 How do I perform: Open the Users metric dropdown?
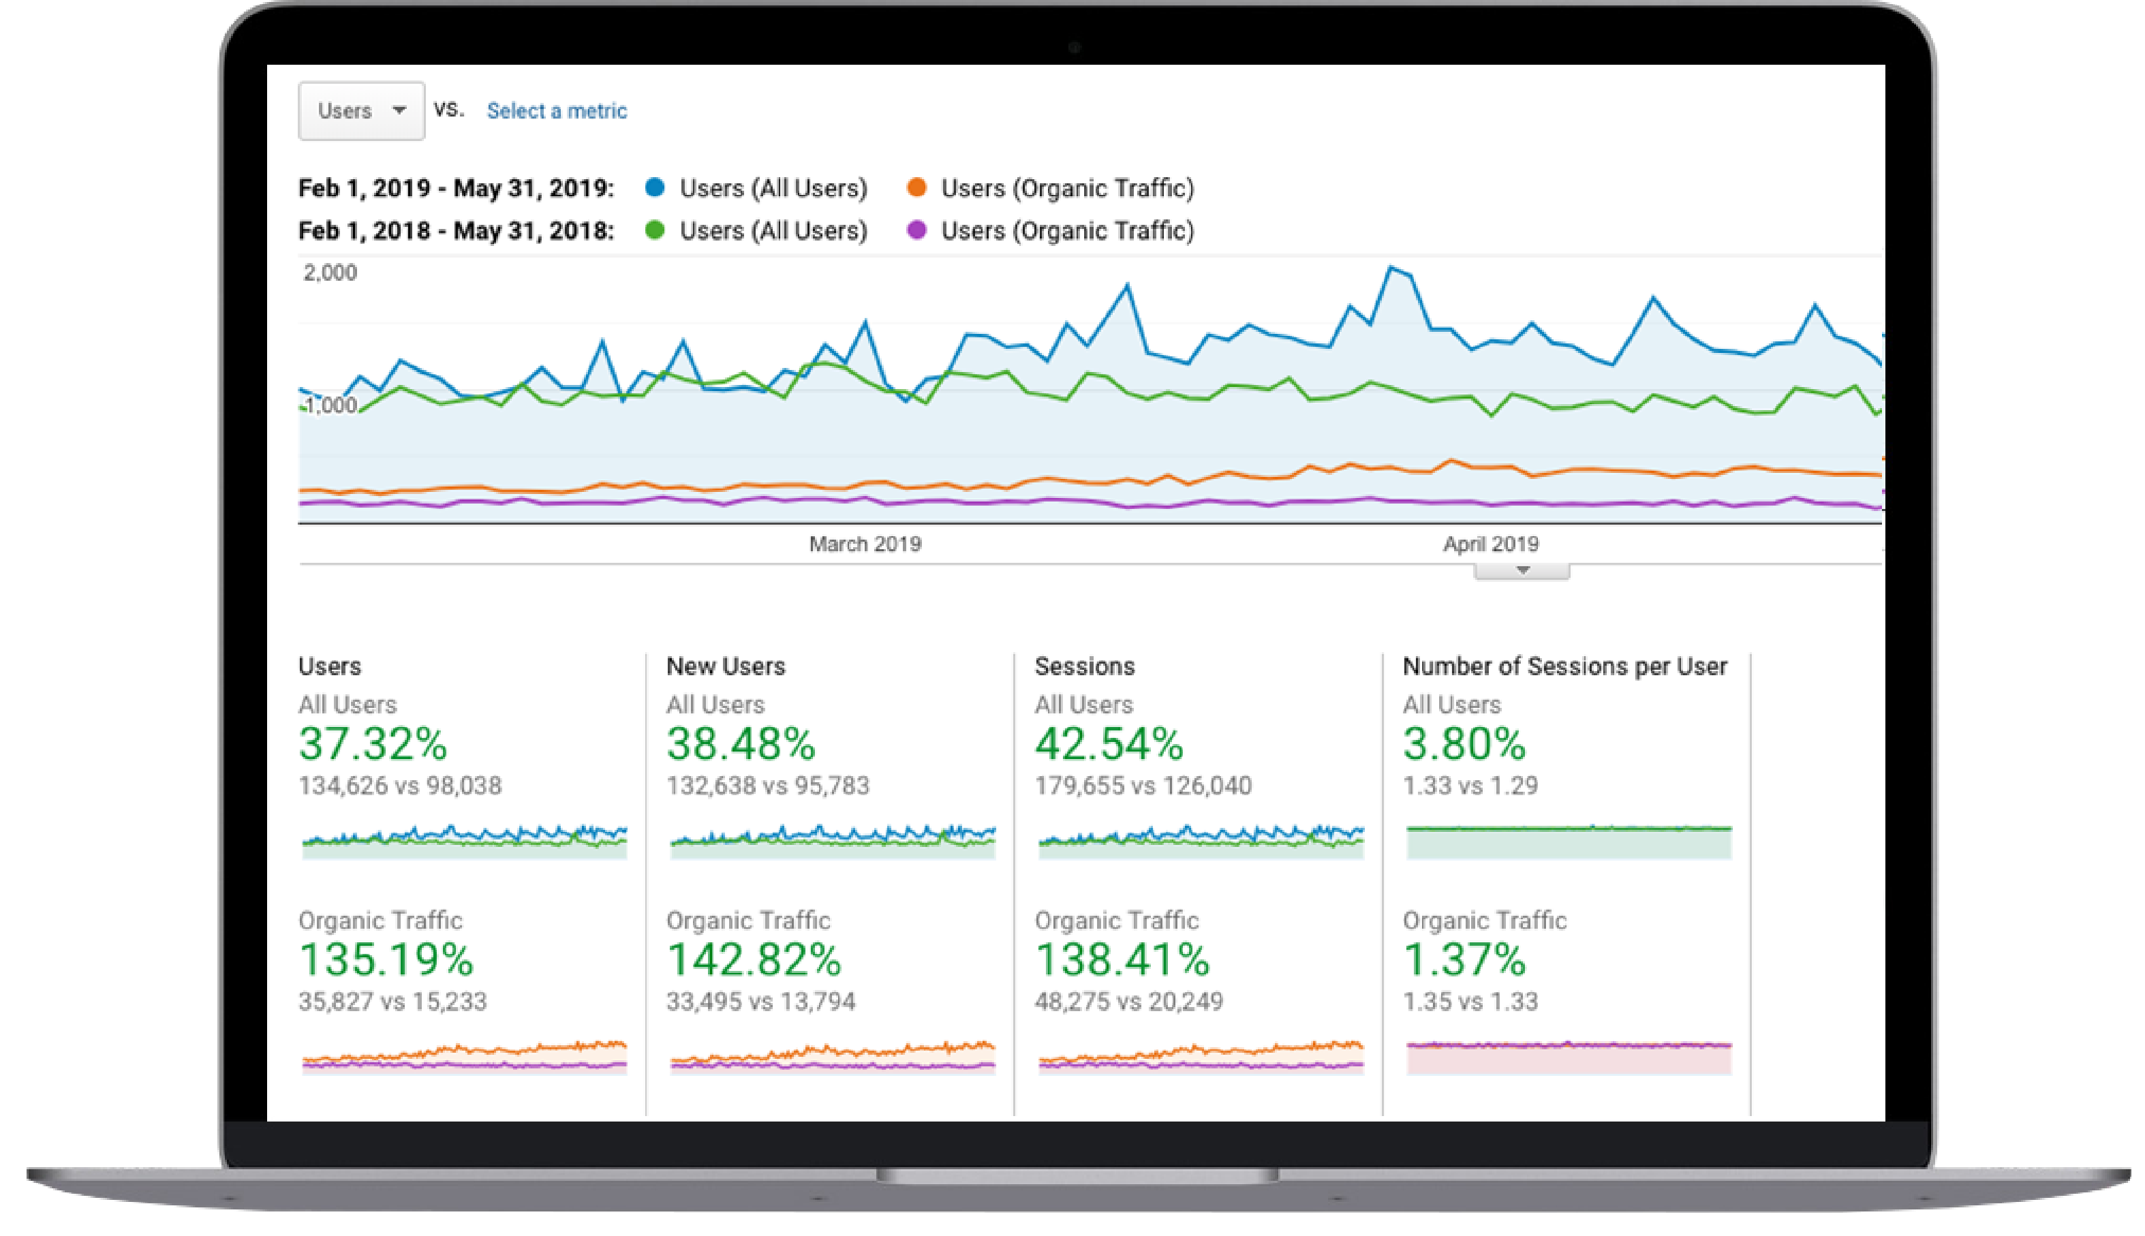click(x=362, y=111)
